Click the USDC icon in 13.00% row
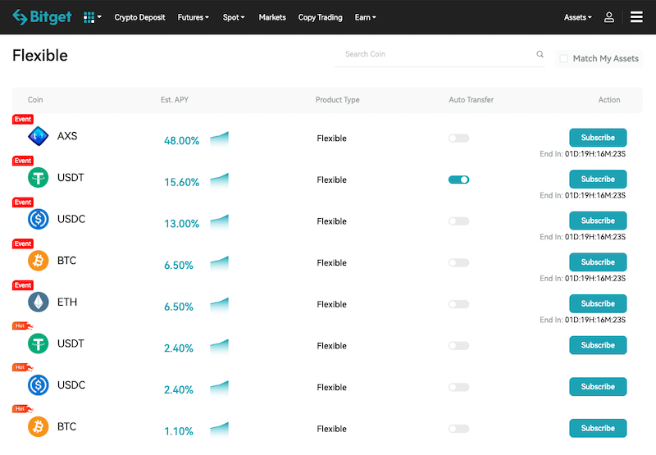 click(x=38, y=219)
